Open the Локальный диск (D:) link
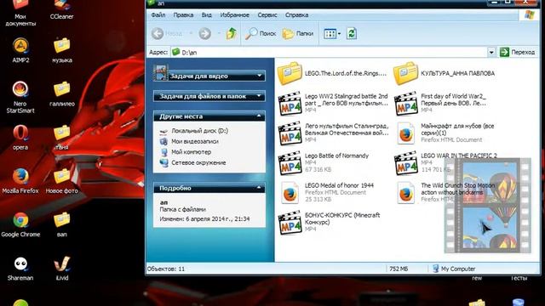The width and height of the screenshot is (545, 306). click(x=199, y=131)
